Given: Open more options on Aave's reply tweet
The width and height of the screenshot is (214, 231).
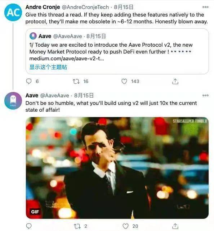Looking at the screenshot, I should (x=205, y=95).
